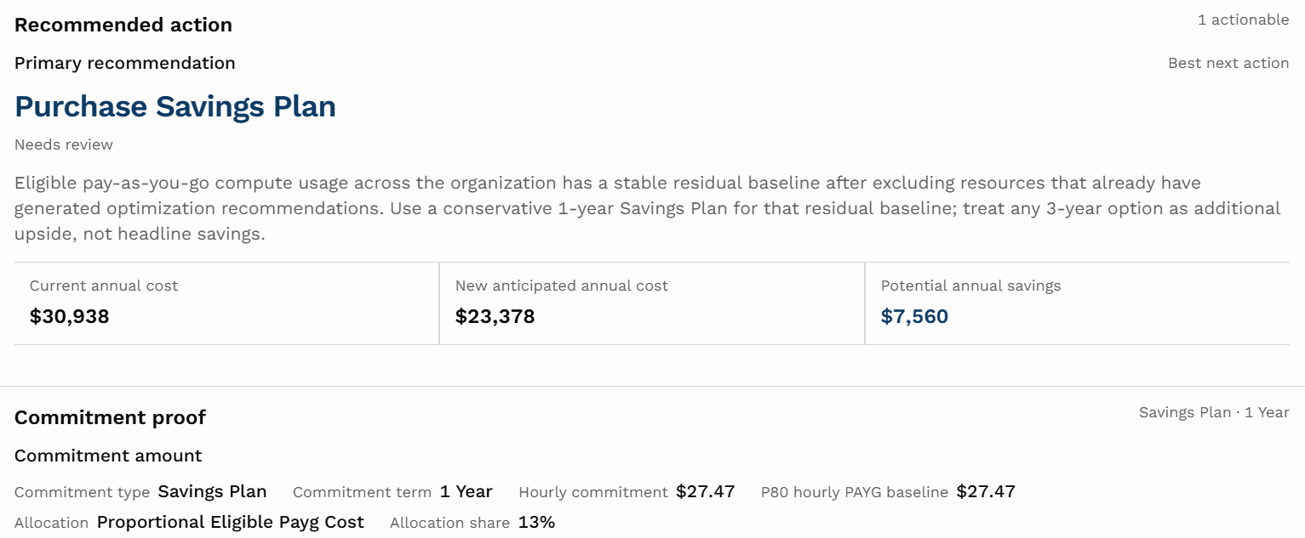Select the Recommended action section title
Image resolution: width=1305 pixels, height=538 pixels.
[x=123, y=25]
